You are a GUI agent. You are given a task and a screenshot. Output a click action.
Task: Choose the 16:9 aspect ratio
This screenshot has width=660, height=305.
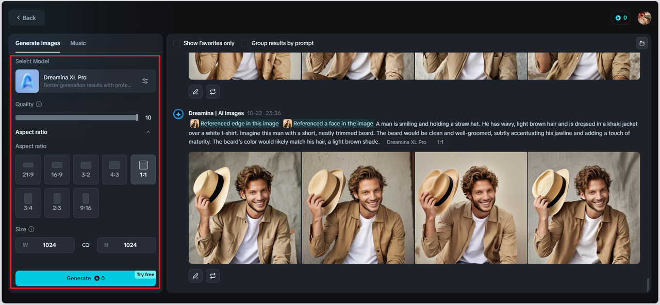pyautogui.click(x=57, y=170)
